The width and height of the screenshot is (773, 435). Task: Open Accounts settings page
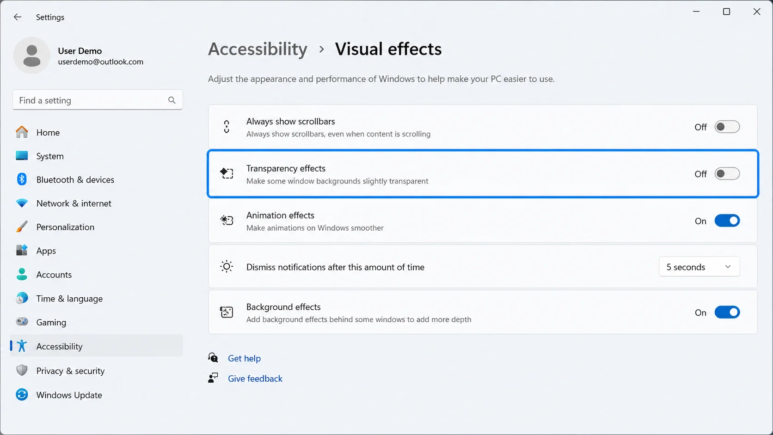coord(97,274)
